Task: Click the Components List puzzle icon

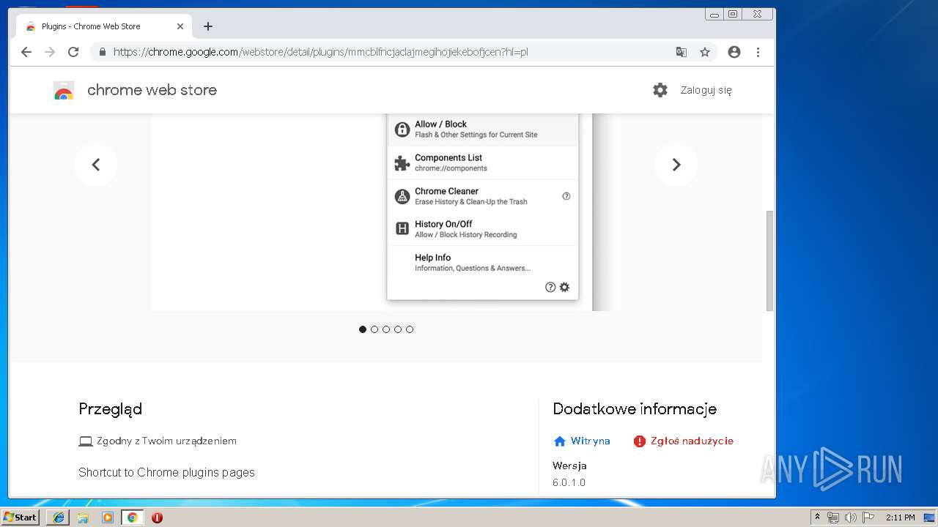Action: pos(402,163)
